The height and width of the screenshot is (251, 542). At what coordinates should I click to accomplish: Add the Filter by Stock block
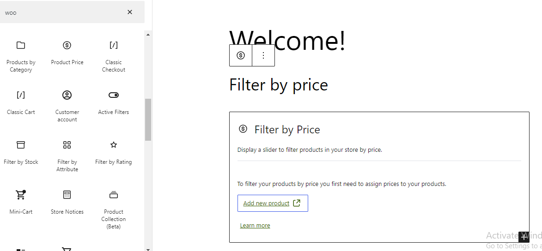point(21,152)
